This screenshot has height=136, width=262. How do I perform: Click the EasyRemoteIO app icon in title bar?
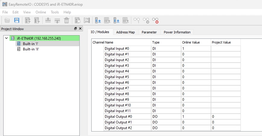[x=5, y=4]
